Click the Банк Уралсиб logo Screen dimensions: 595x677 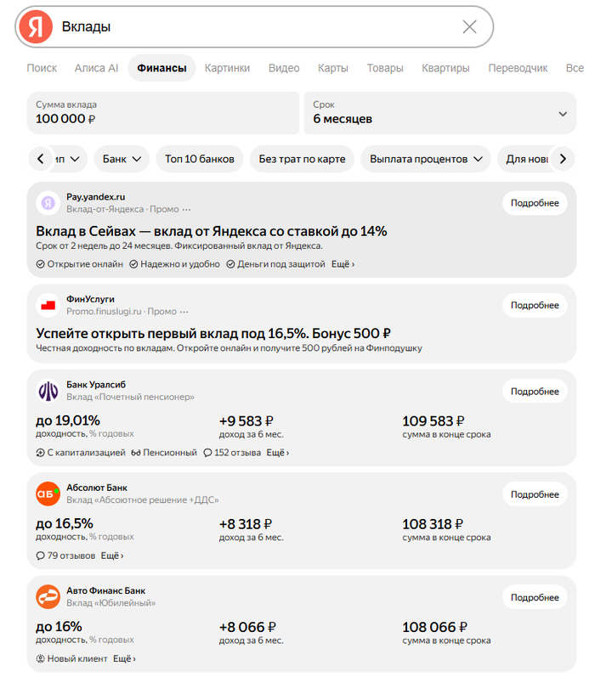[x=48, y=391]
